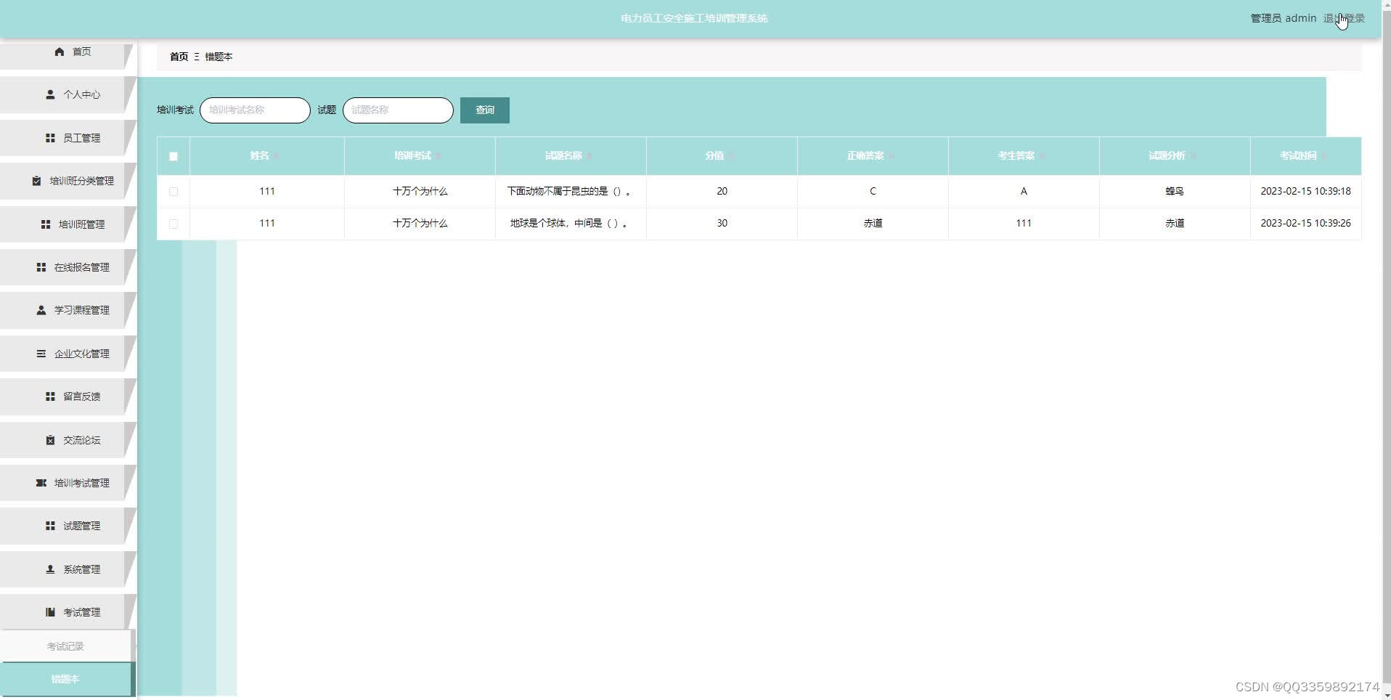Open 个人中心 via its person icon

pos(50,94)
